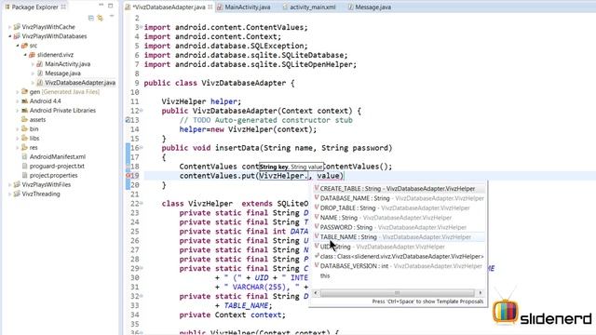This screenshot has height=335, width=596.
Task: Choose the class proposal in autocomplete
Action: [399, 257]
